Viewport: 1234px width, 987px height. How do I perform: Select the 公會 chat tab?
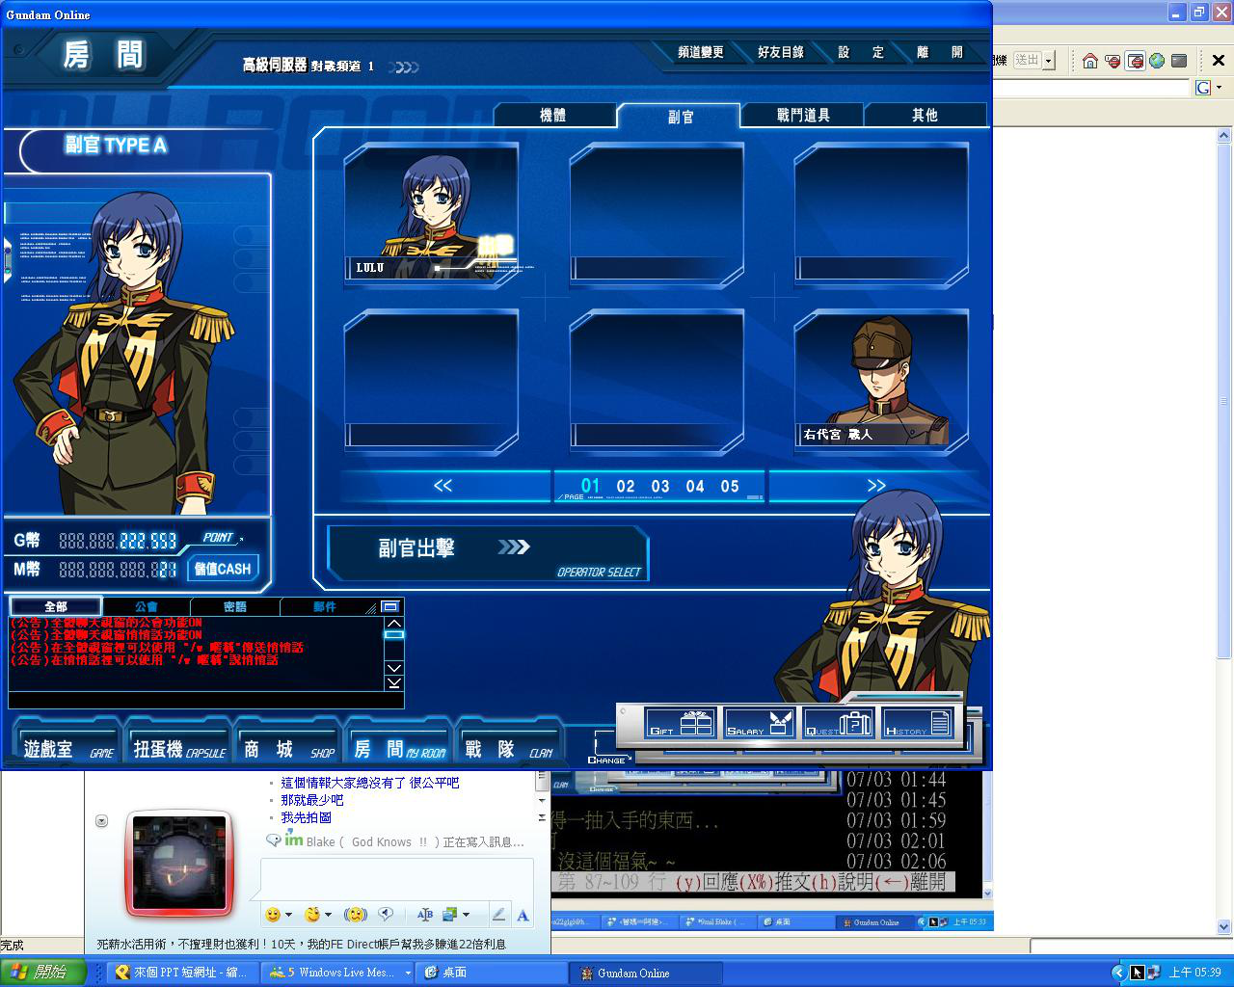click(146, 606)
